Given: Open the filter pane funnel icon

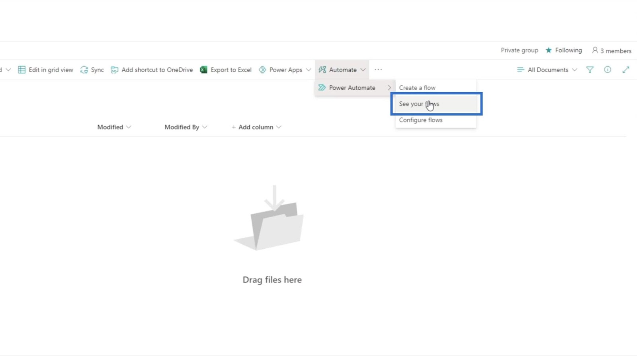Looking at the screenshot, I should coord(590,70).
